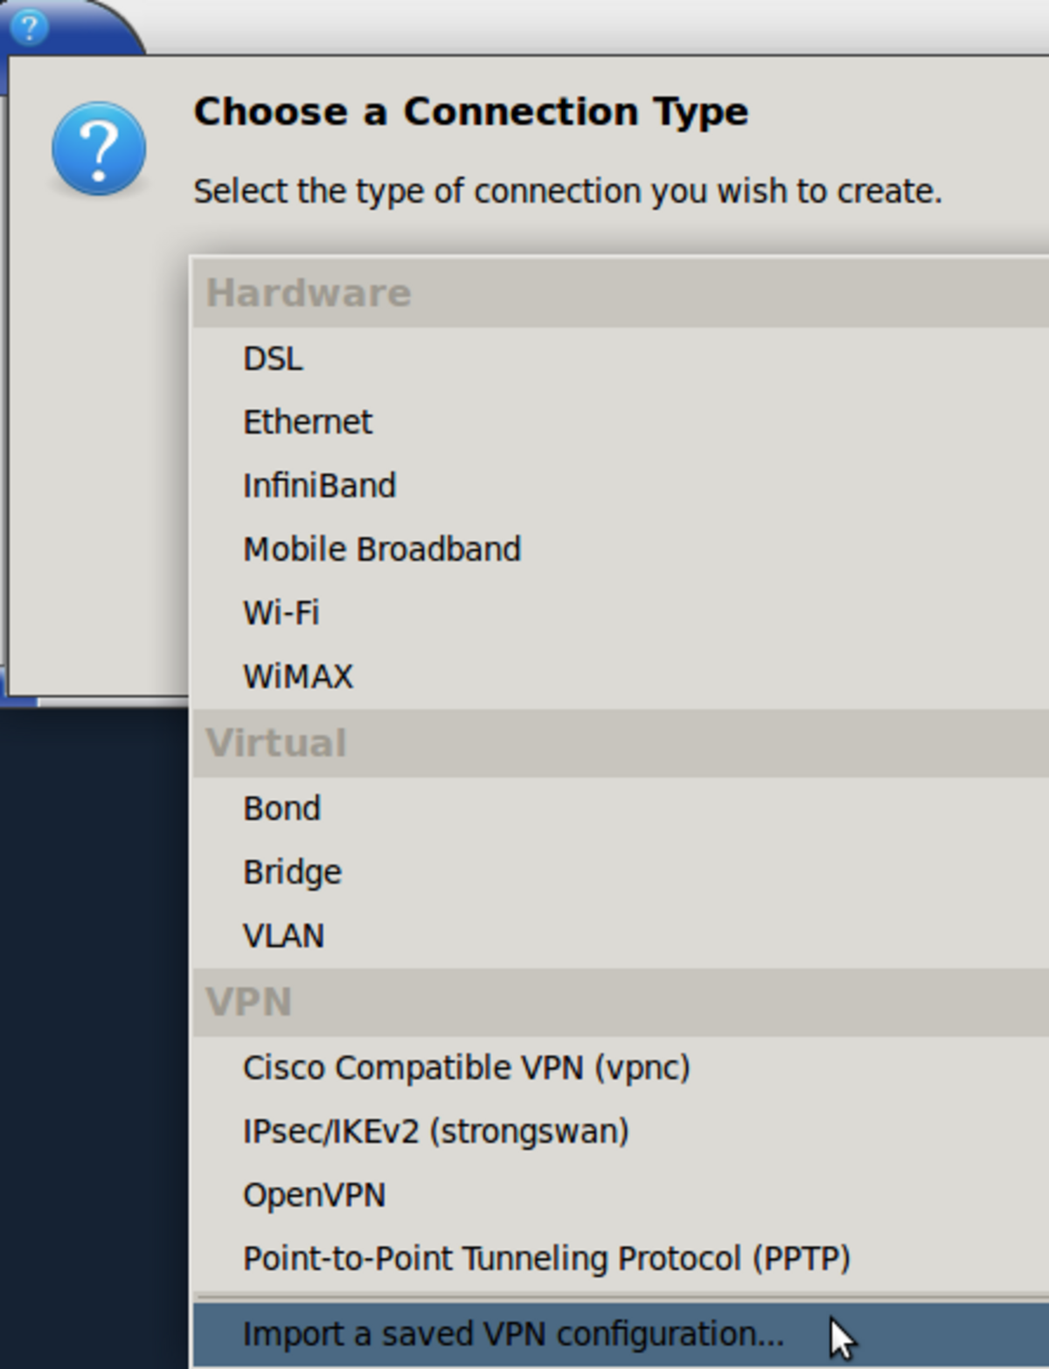Select VLAN from Virtual section
The height and width of the screenshot is (1369, 1049).
(x=284, y=937)
